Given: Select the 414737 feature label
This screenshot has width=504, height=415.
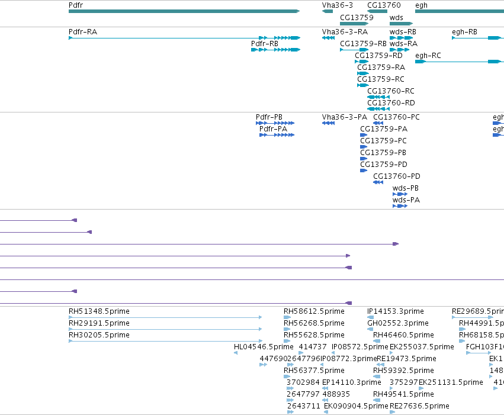Looking at the screenshot, I should pyautogui.click(x=313, y=348).
